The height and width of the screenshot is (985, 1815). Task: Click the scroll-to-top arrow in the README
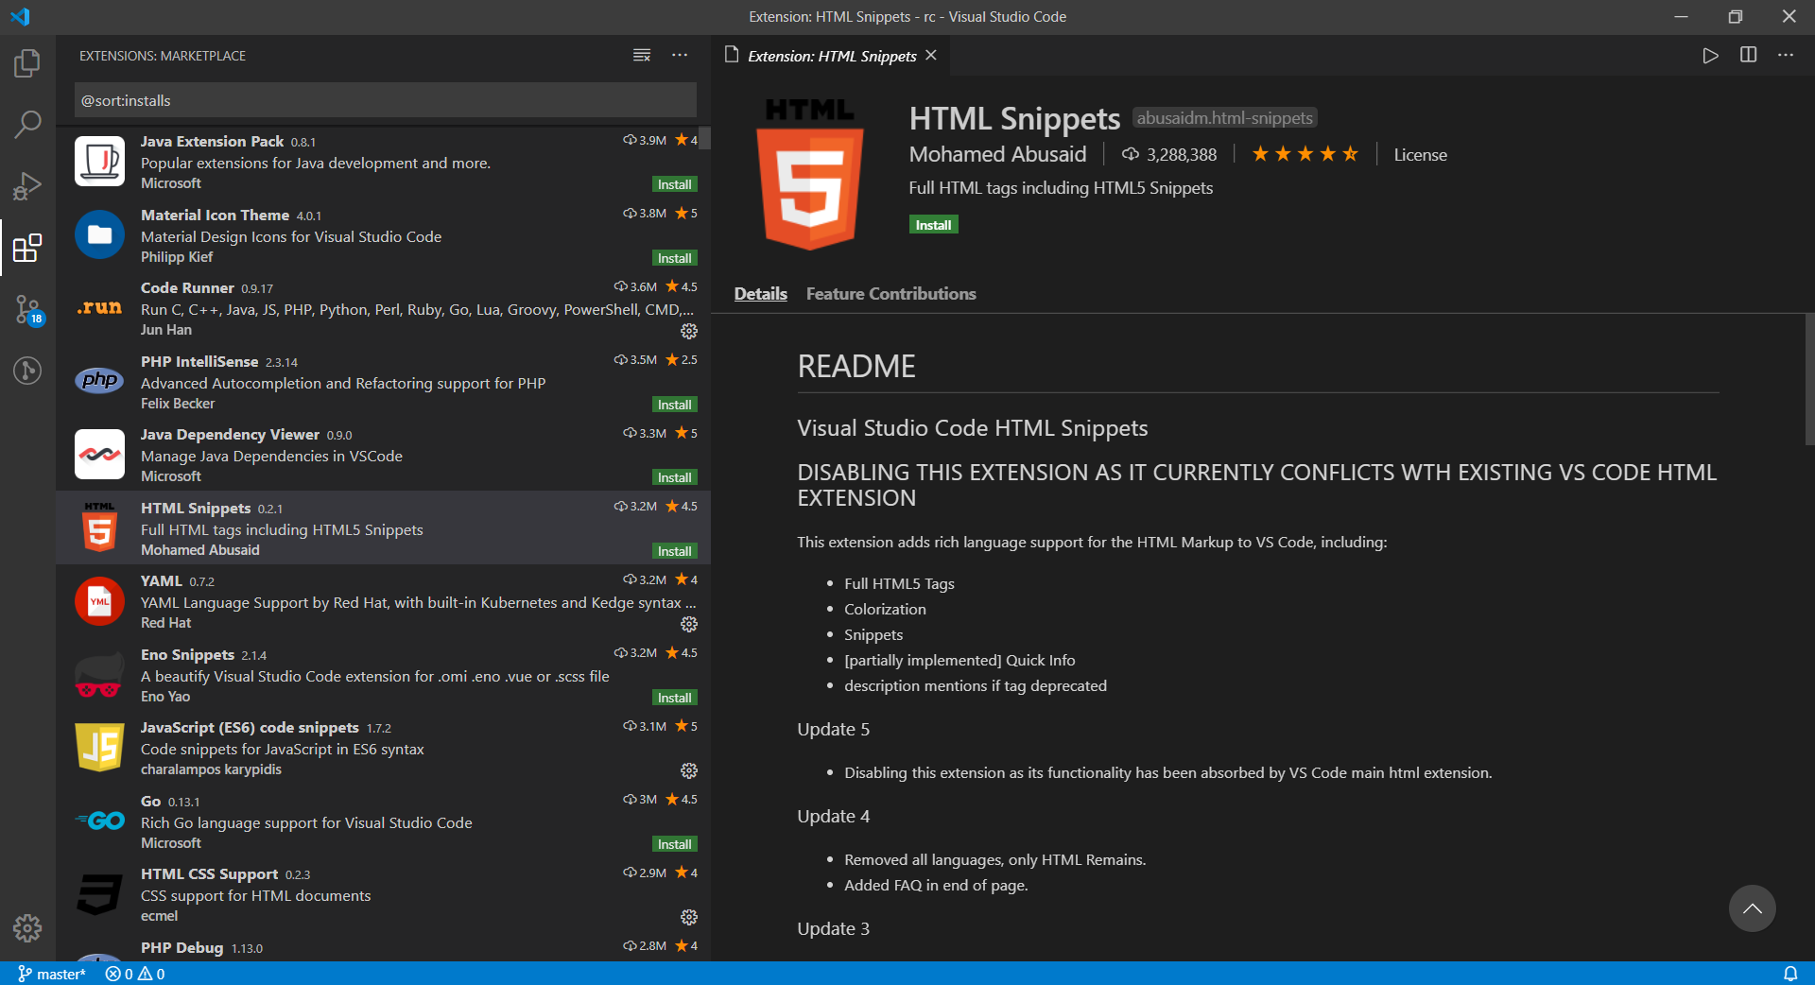[1751, 907]
